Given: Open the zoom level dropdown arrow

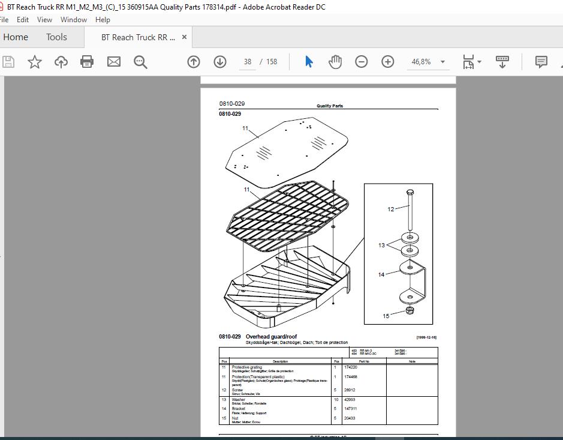Looking at the screenshot, I should [442, 62].
